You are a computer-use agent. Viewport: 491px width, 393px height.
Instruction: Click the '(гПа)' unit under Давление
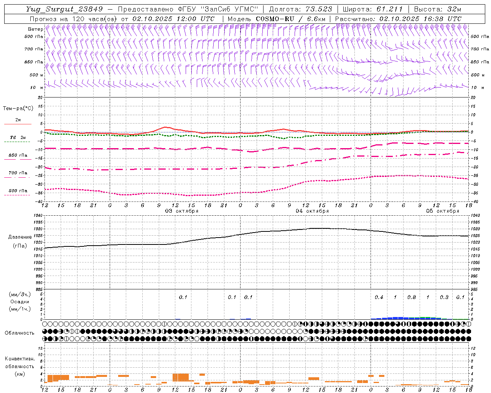pyautogui.click(x=20, y=246)
